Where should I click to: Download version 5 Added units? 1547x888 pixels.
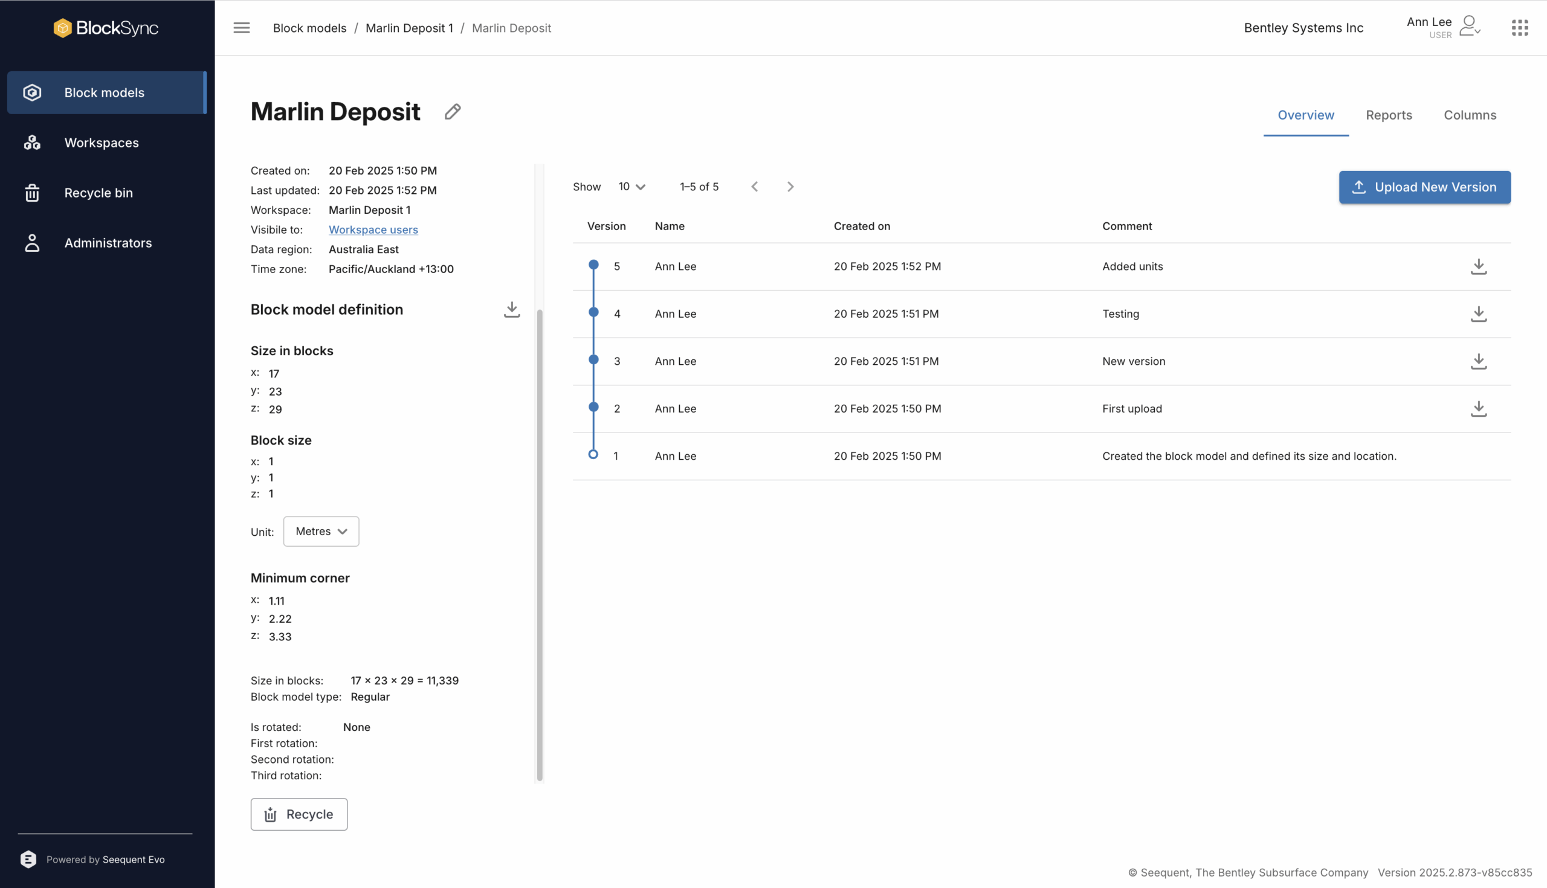[1478, 266]
